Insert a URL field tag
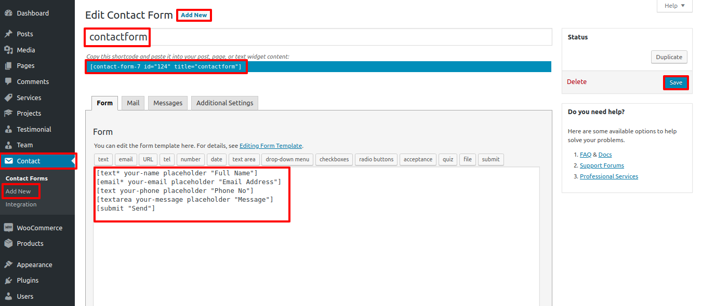Viewport: 702px width, 306px height. point(148,159)
